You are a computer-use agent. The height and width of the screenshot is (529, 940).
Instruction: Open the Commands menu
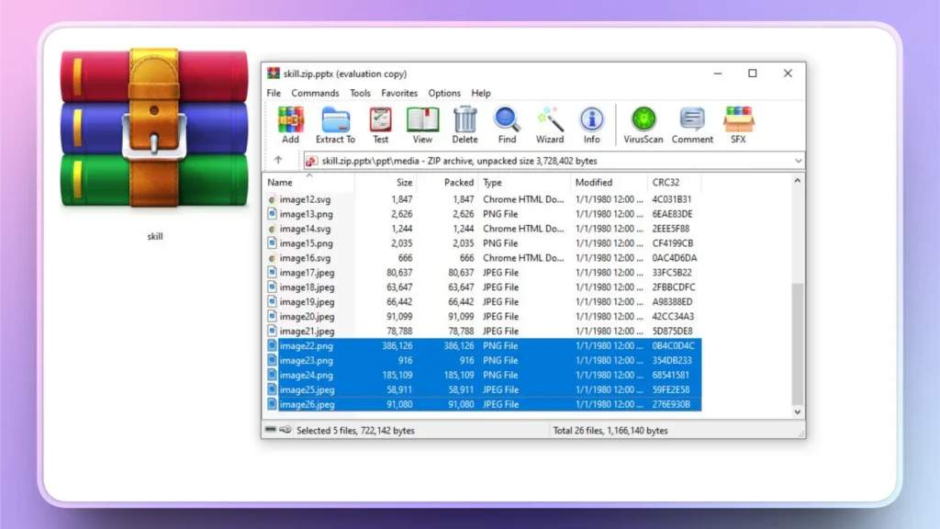(315, 93)
